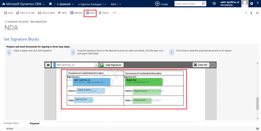The width and height of the screenshot is (261, 131).
Task: Open the NDA breadcrumb item
Action: click(x=113, y=4)
